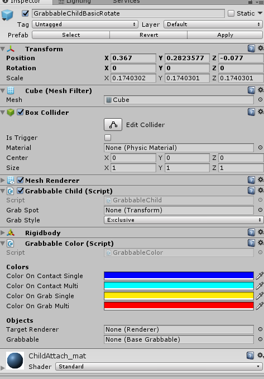Open Box Collider help icon

pos(251,112)
